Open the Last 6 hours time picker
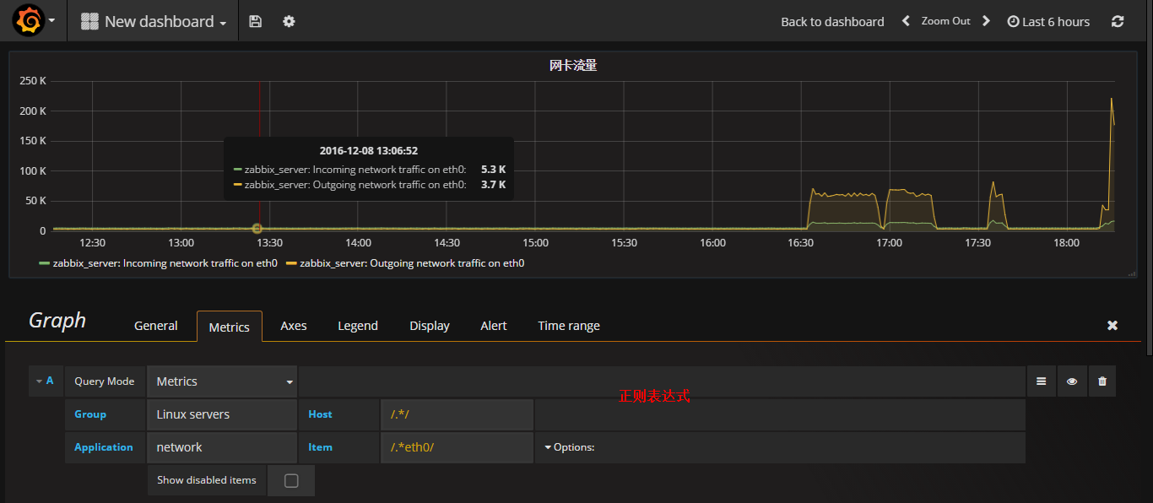 (x=1048, y=22)
